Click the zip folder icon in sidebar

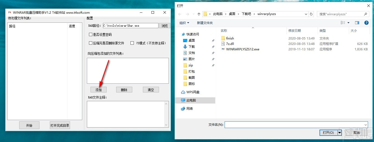pyautogui.click(x=185, y=65)
